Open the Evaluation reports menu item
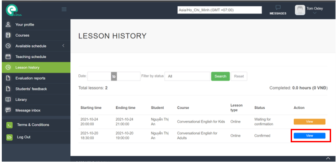The width and height of the screenshot is (336, 162). [x=36, y=78]
